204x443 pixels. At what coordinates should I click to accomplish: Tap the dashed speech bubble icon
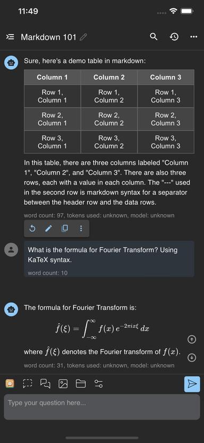pos(28,383)
